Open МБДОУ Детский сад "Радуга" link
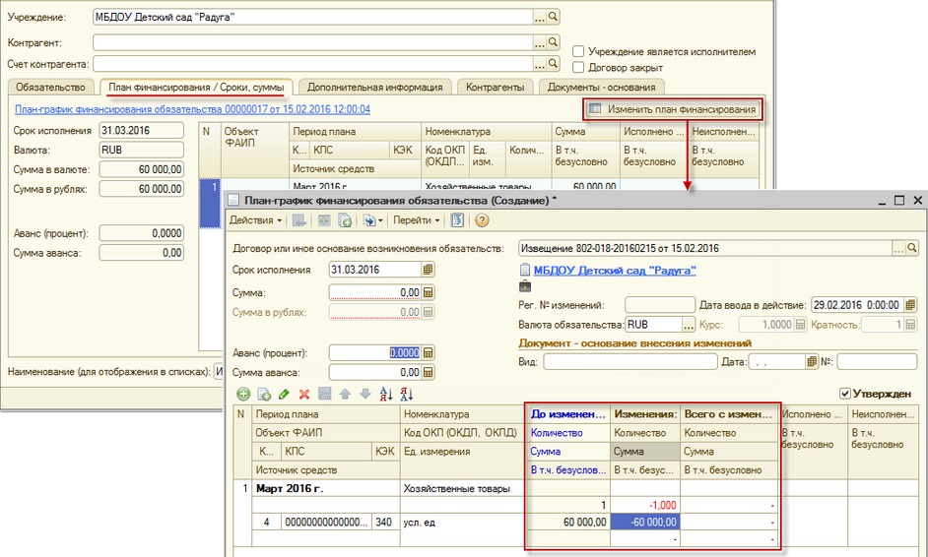Viewport: 928px width, 557px height. 614,271
